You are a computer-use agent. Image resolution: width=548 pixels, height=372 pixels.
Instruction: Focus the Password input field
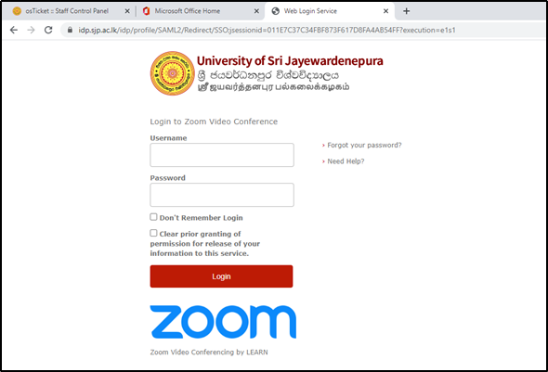coord(222,195)
